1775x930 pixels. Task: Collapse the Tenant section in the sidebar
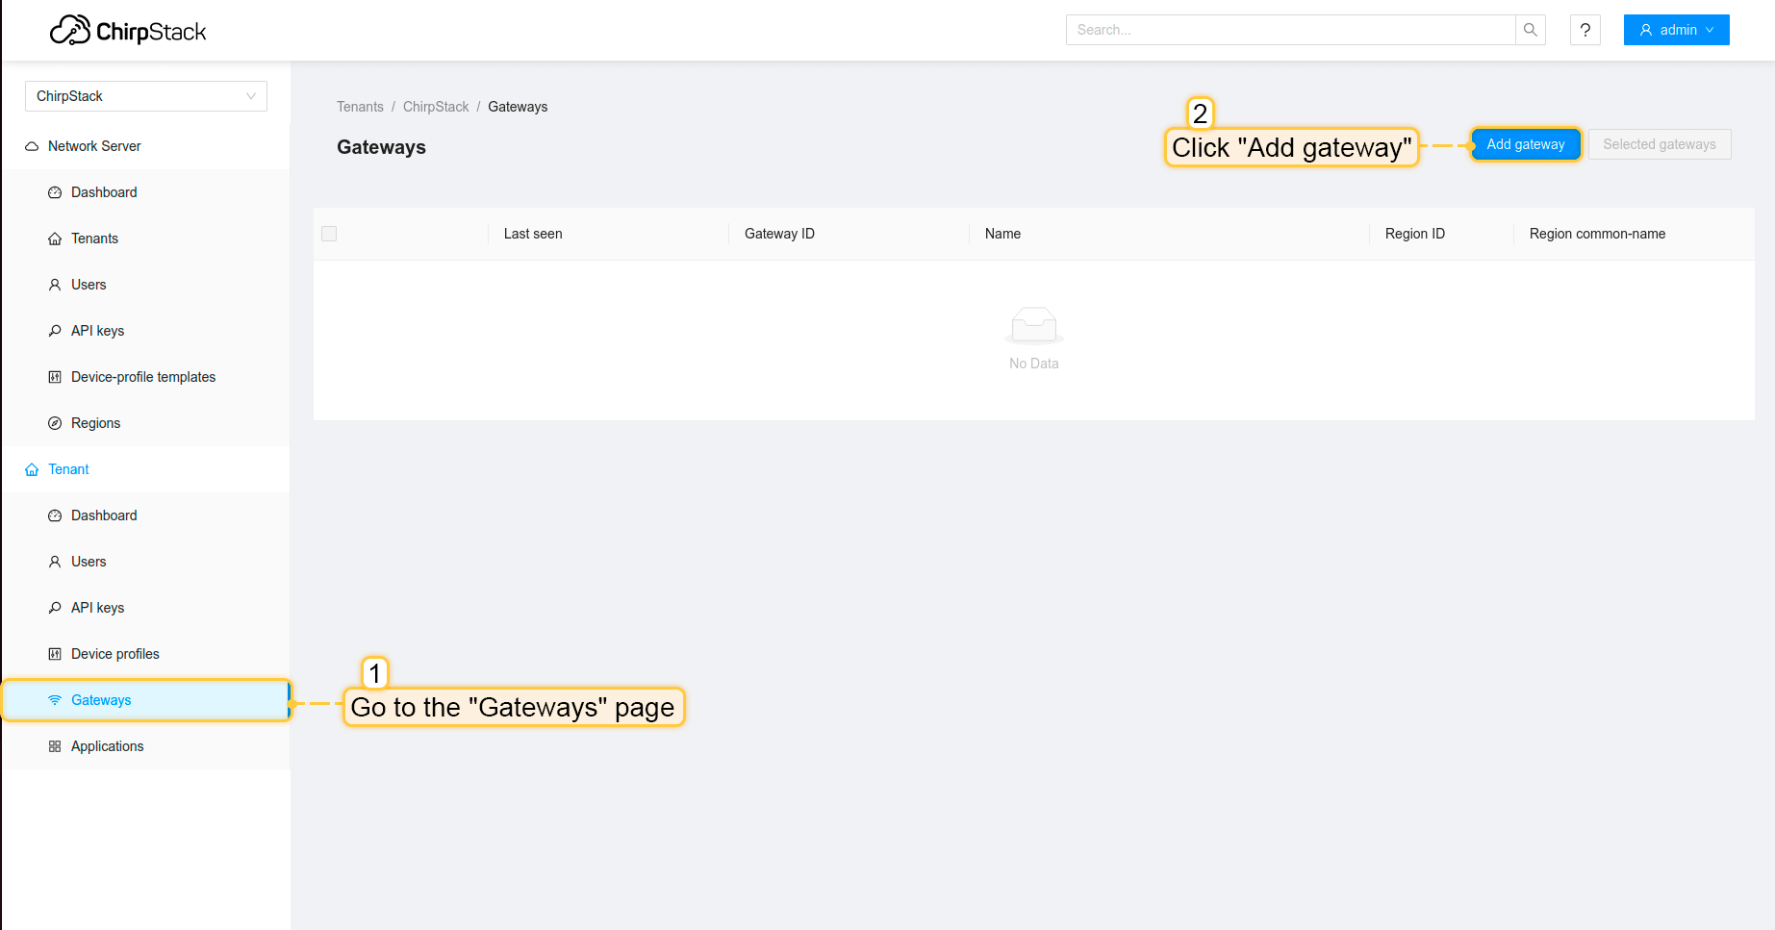point(67,468)
